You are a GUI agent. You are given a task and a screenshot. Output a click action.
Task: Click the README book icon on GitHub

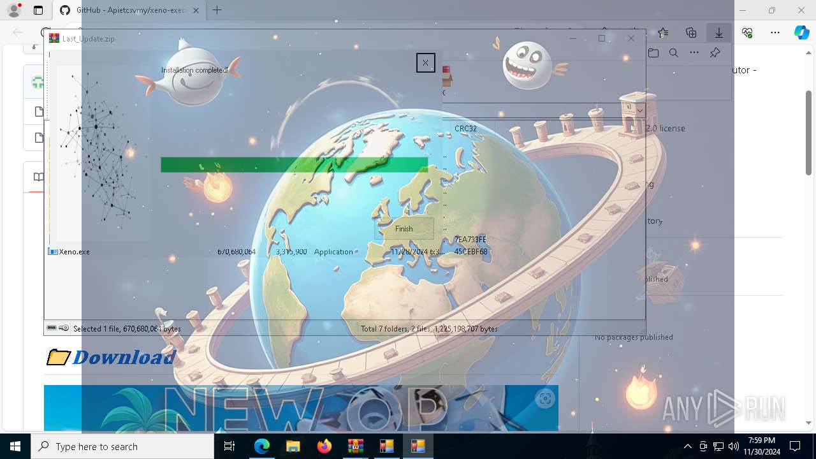38,177
